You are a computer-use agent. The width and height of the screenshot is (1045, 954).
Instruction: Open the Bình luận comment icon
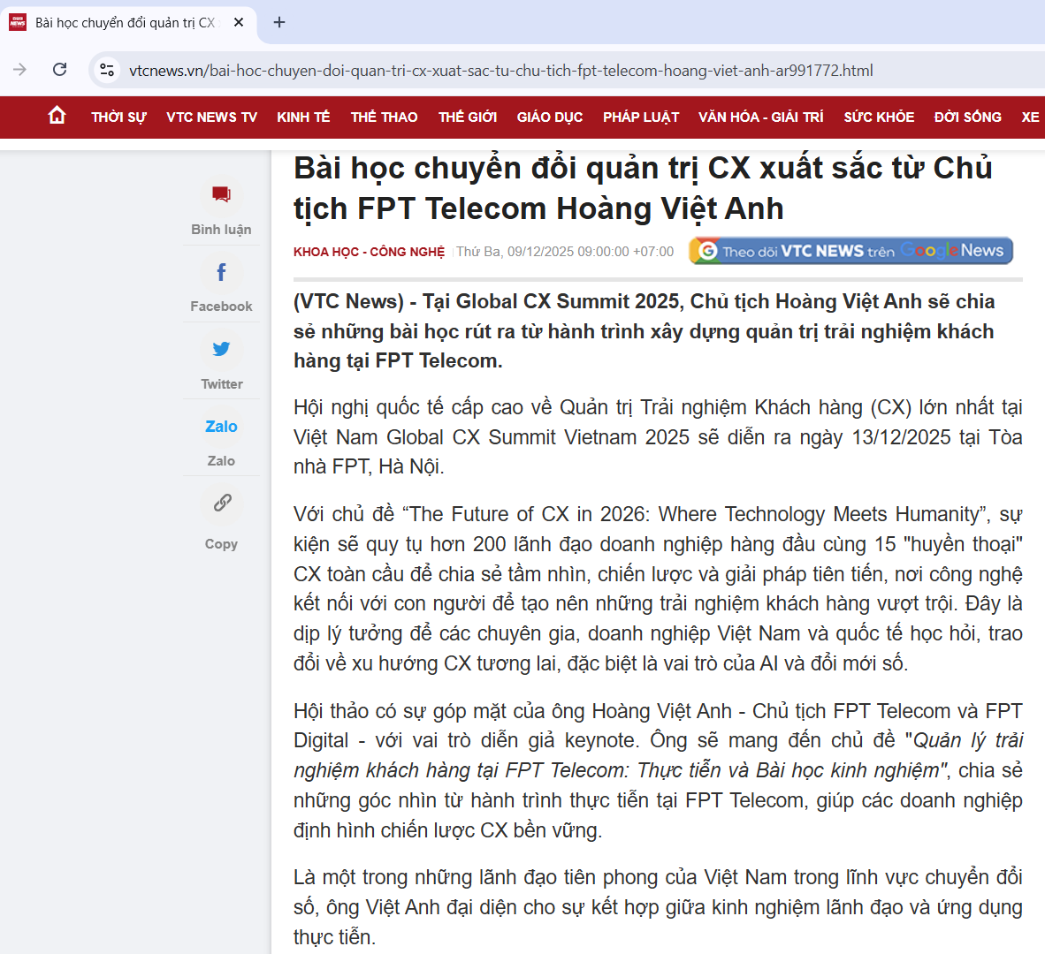(x=221, y=195)
